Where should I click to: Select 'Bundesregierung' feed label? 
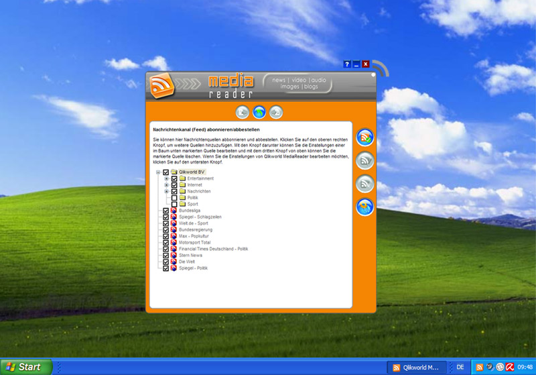pyautogui.click(x=196, y=229)
